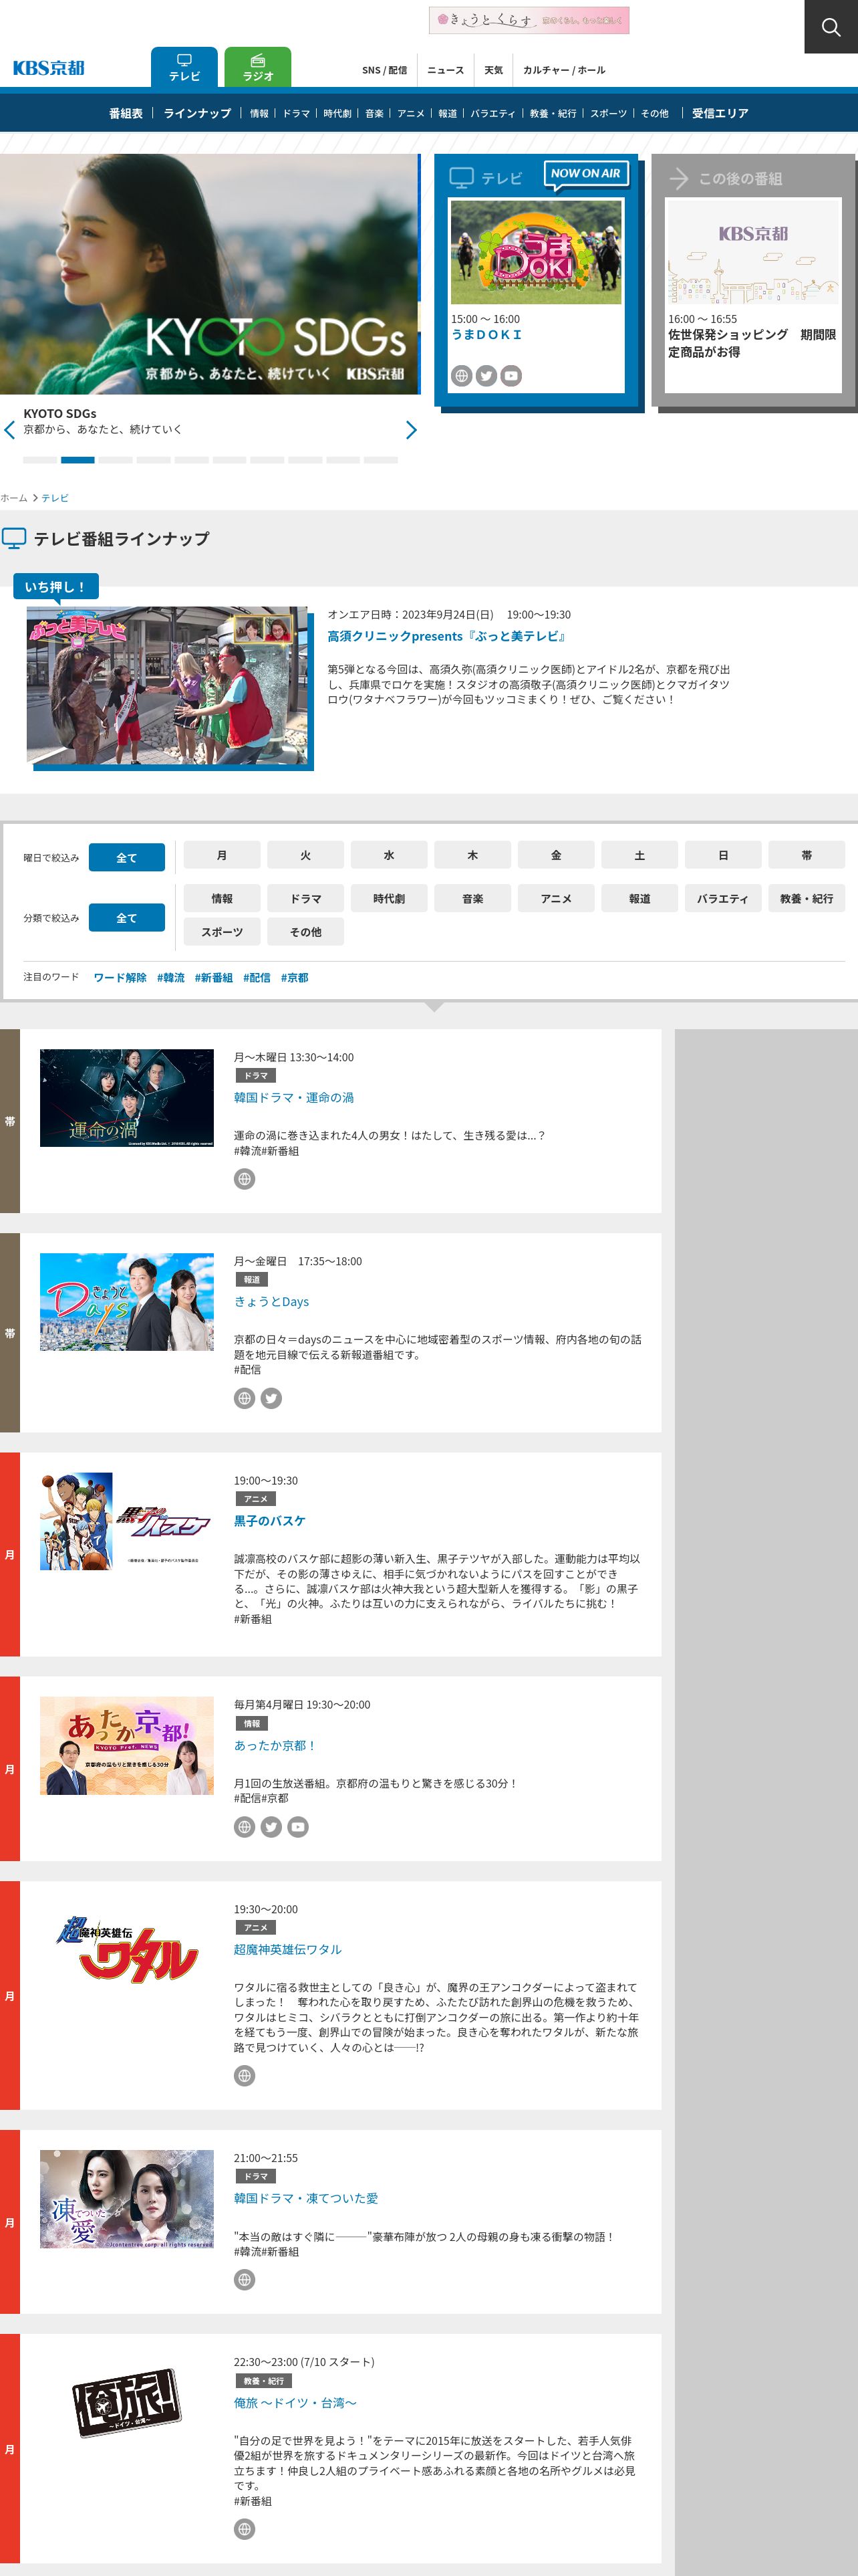Open 俺旅 ～ドイツ・台湾～ title link
The width and height of the screenshot is (858, 2576).
click(x=295, y=2402)
